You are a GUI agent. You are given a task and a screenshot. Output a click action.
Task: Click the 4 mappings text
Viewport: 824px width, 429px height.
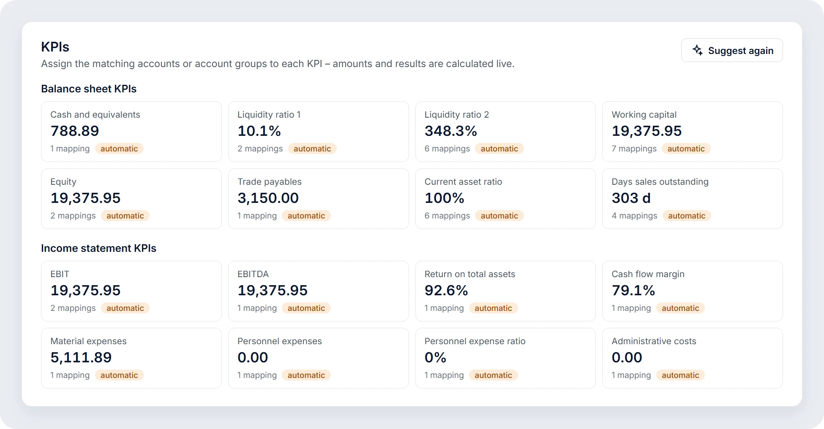(x=634, y=216)
